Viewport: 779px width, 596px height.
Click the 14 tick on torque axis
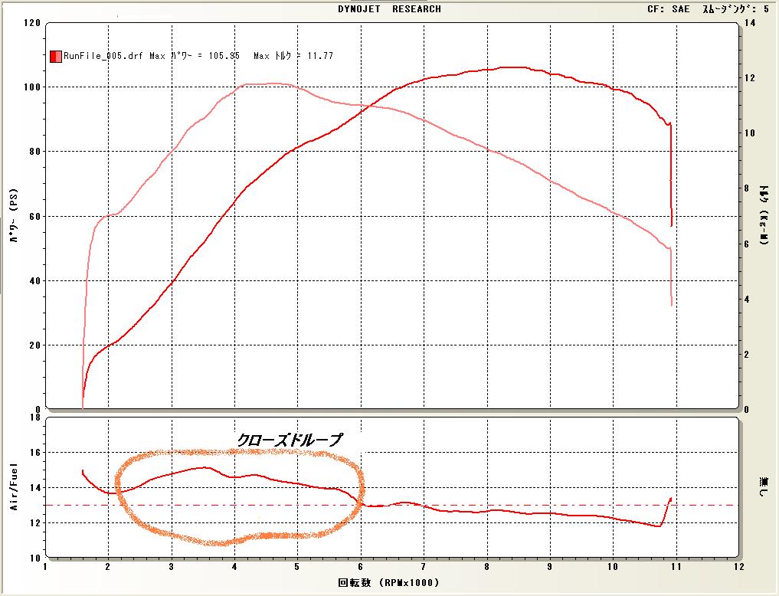coord(750,23)
